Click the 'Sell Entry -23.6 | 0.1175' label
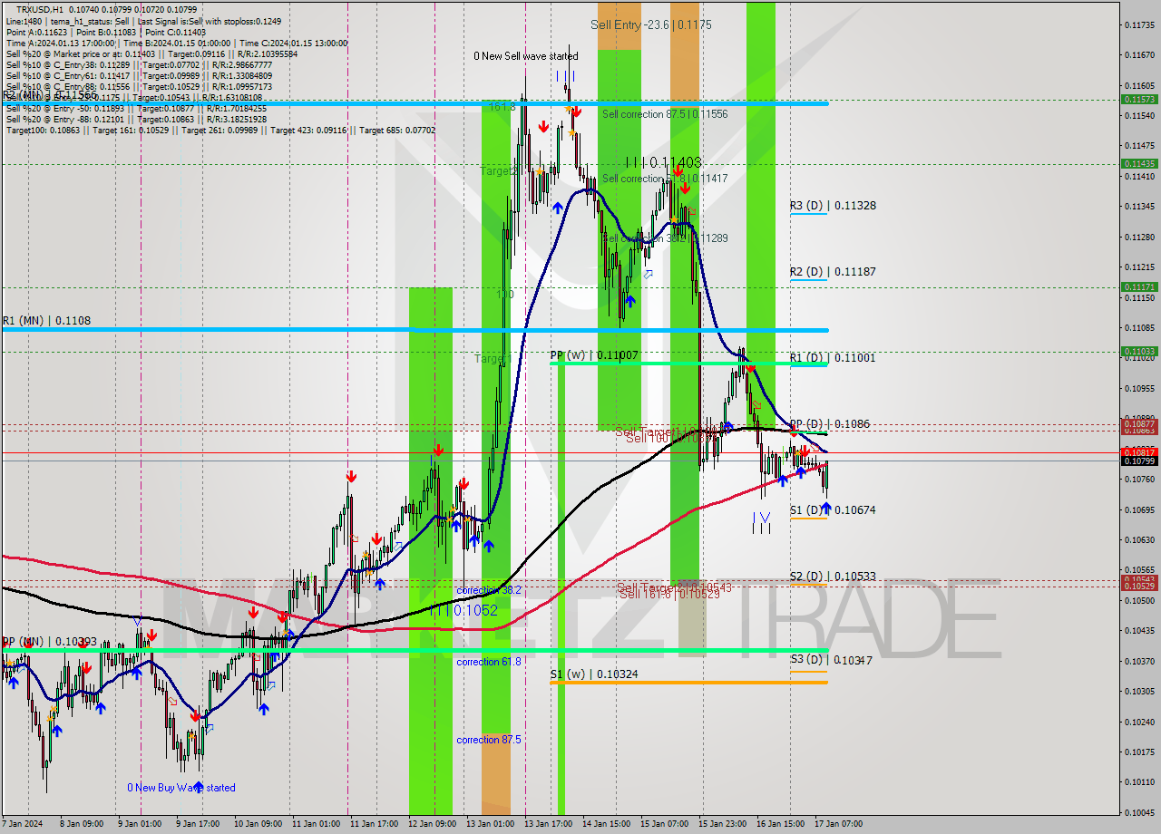Viewport: 1161px width, 834px height. coord(651,24)
